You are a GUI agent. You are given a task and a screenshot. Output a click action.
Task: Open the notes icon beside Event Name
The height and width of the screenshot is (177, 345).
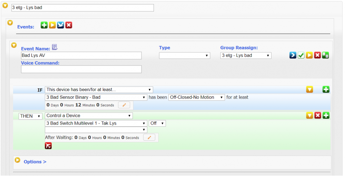[55, 47]
